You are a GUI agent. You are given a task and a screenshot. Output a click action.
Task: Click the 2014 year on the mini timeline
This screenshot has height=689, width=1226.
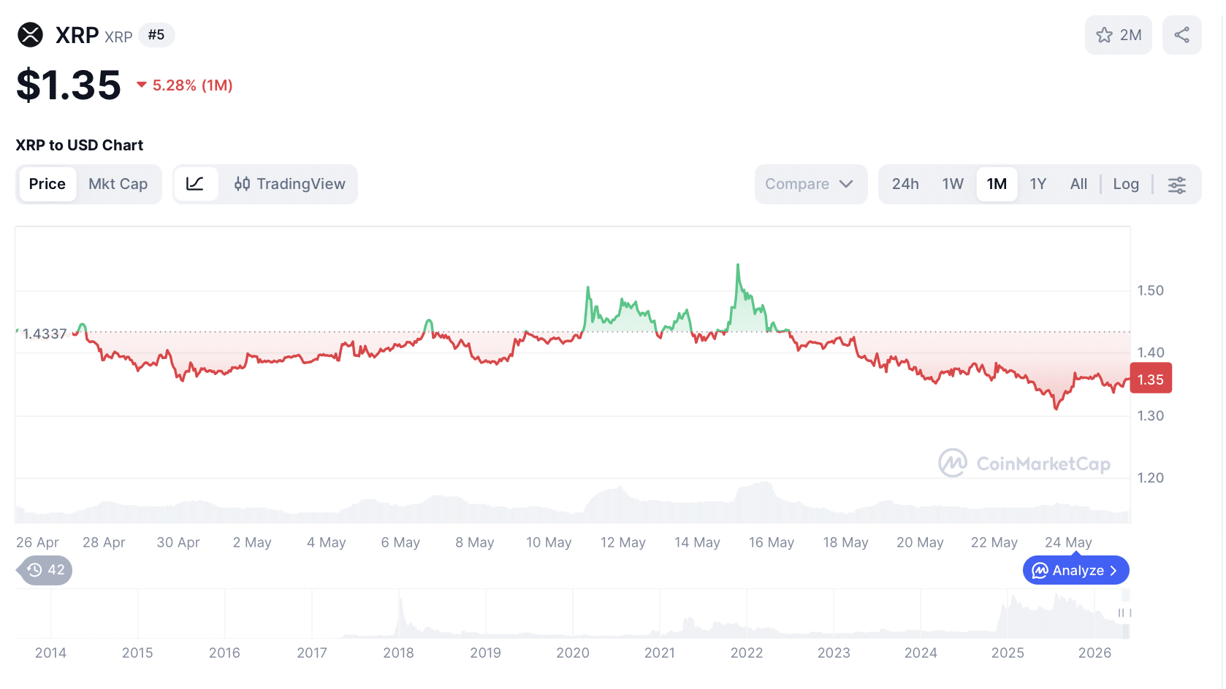(50, 653)
